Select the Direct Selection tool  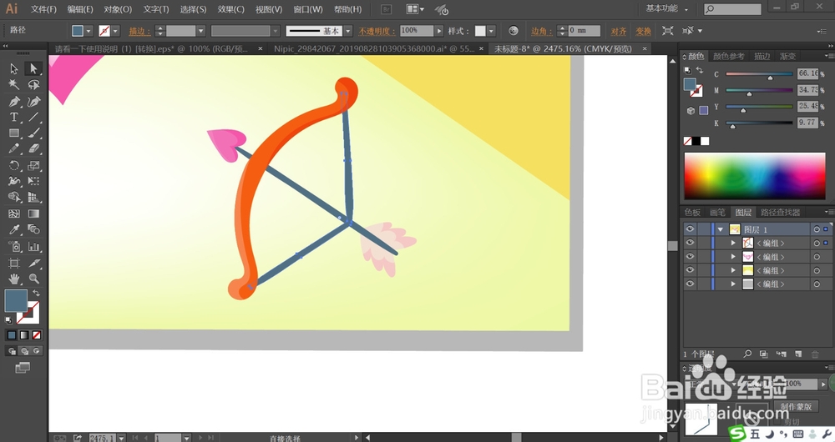pos(33,68)
